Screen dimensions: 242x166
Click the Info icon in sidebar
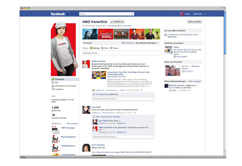tap(53, 82)
